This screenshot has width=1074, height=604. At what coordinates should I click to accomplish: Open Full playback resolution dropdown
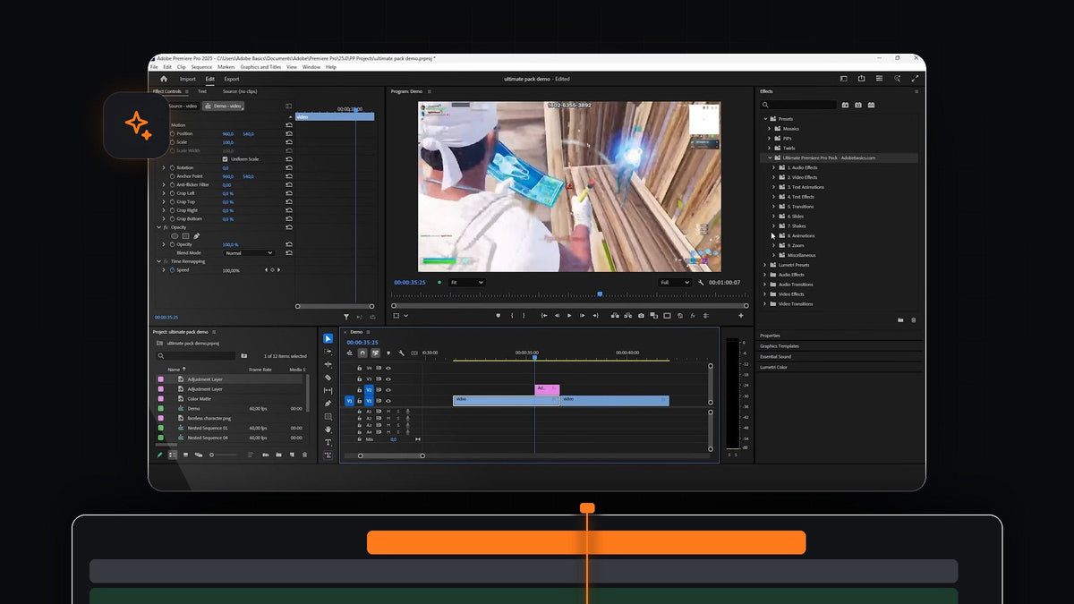tap(675, 282)
